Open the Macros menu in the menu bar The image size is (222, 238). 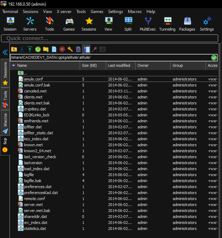tap(135, 12)
